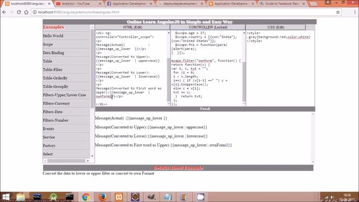
Task: Click the Result section header
Action: (x=205, y=109)
